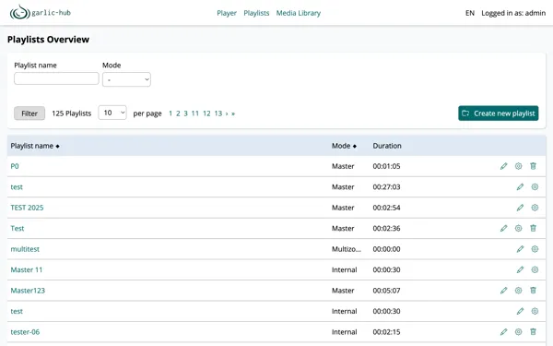Click the Multizo... mode cell
The width and height of the screenshot is (553, 346).
pos(347,249)
